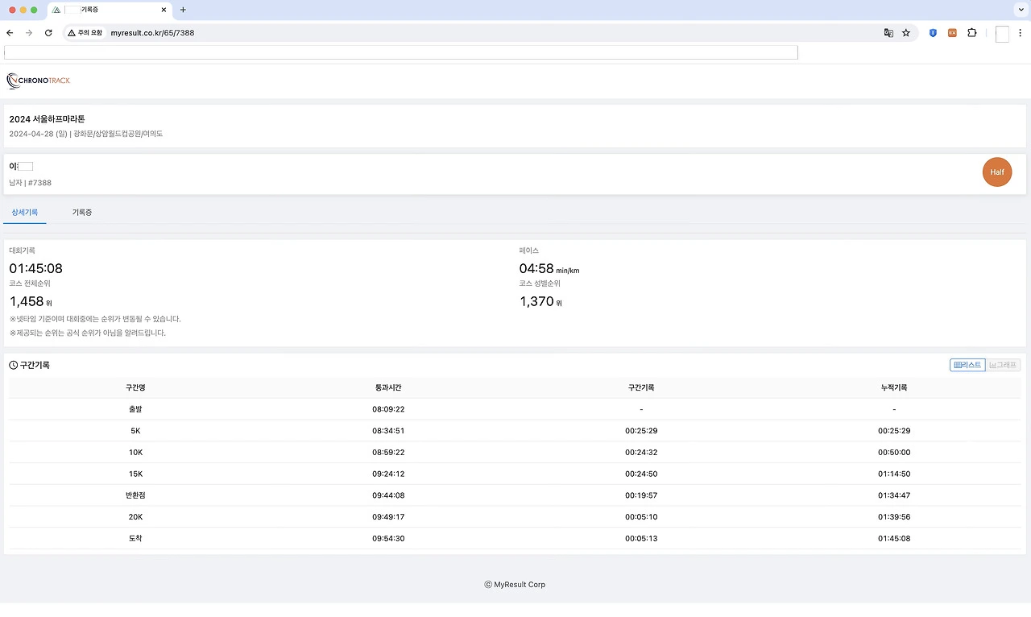Viewport: 1031px width, 617px height.
Task: Click the empty field below the toolbar
Action: coord(401,52)
